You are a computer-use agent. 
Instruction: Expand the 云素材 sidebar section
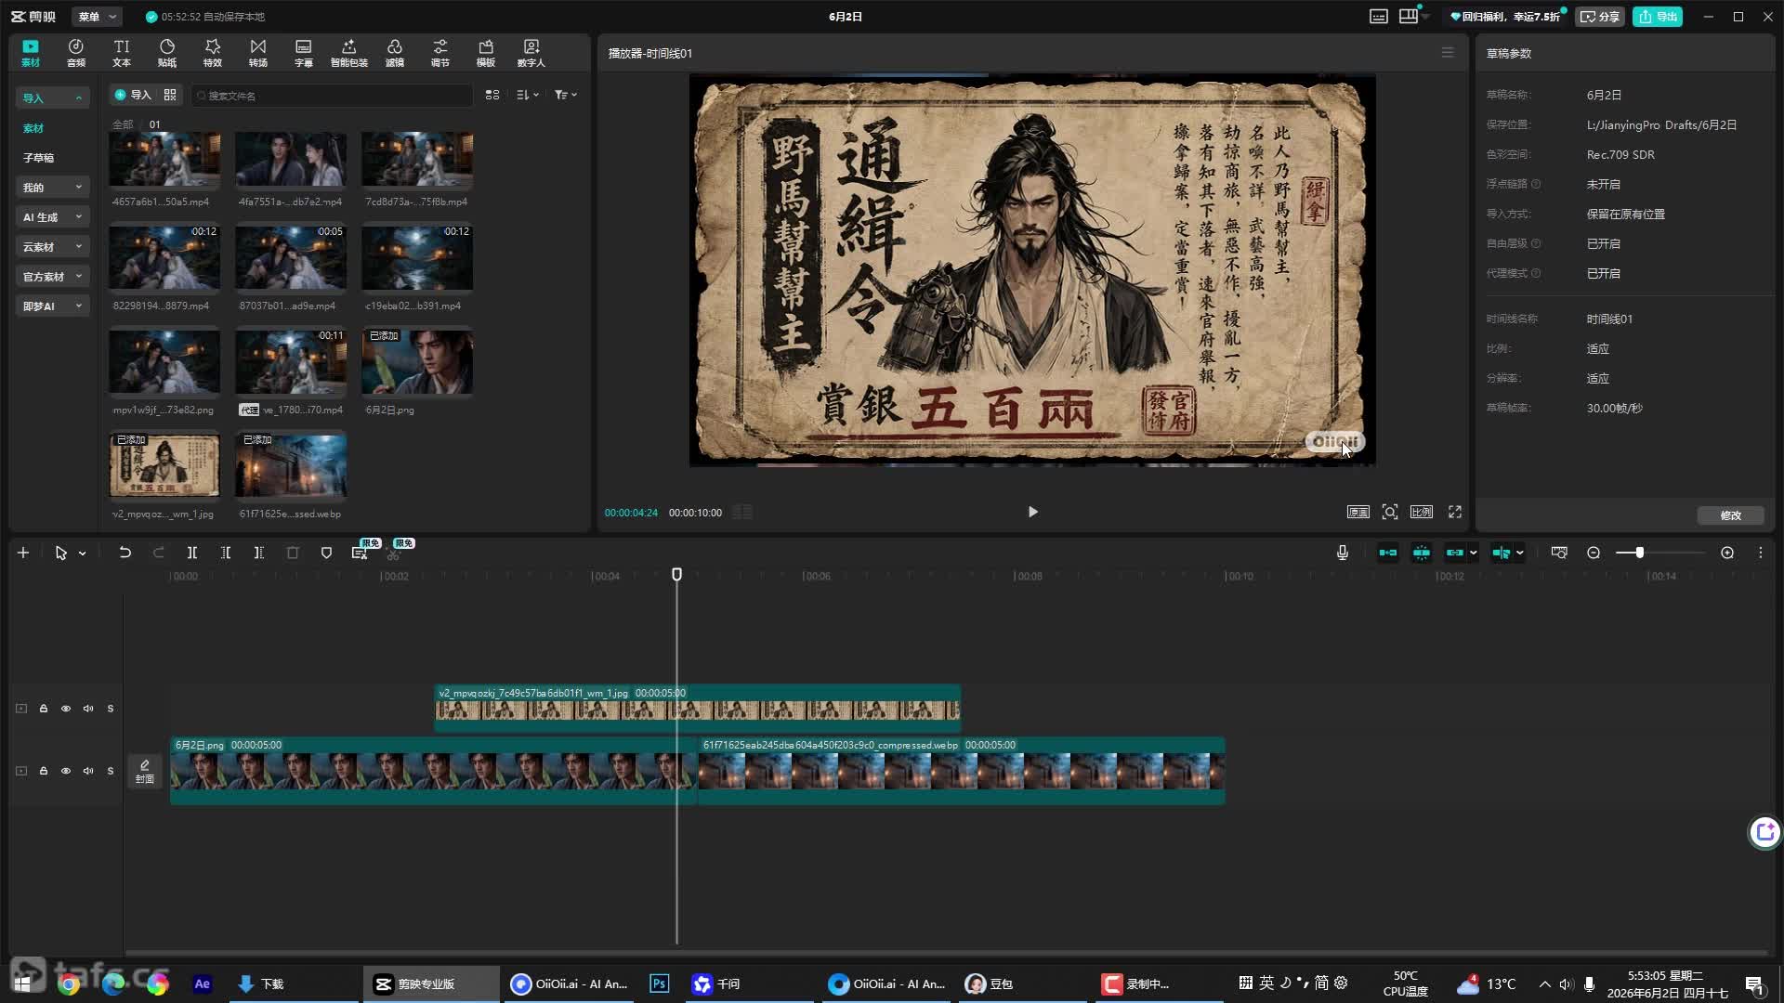pos(52,247)
